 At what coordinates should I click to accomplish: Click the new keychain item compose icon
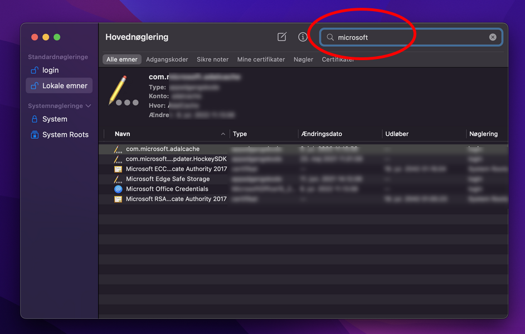click(282, 37)
